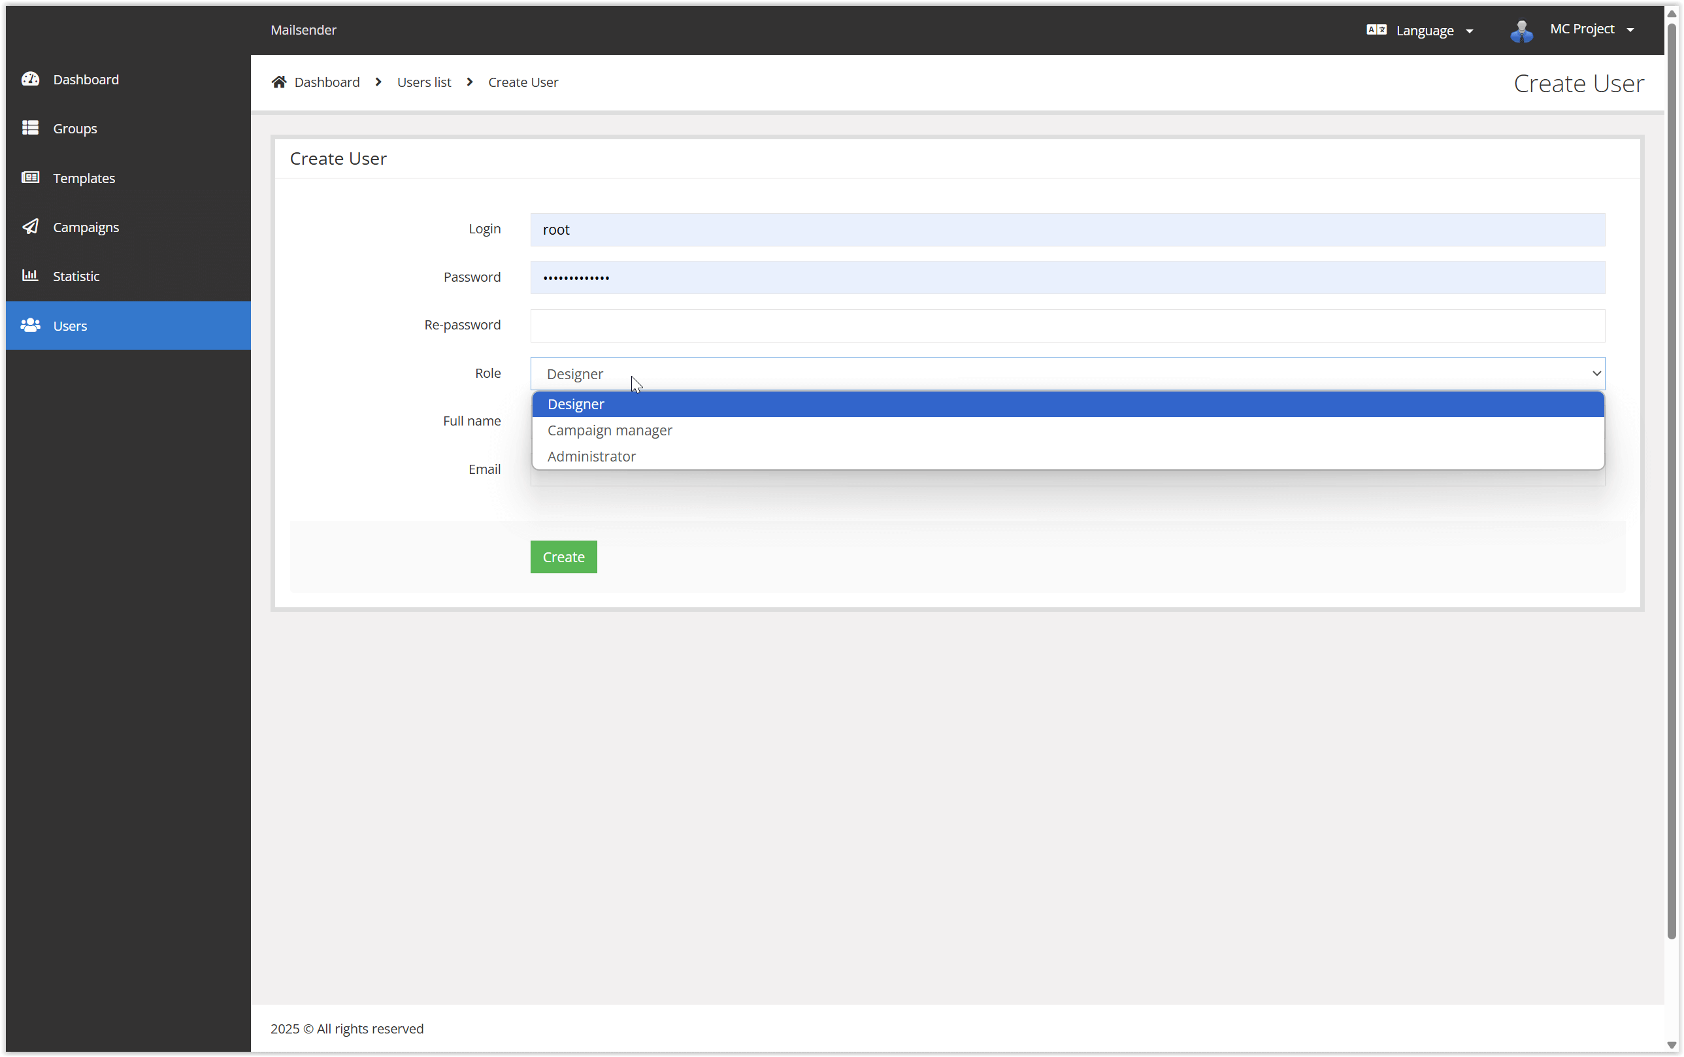Screen dimensions: 1684x1057
Task: Click the user avatar next to MC Project
Action: coord(1521,30)
